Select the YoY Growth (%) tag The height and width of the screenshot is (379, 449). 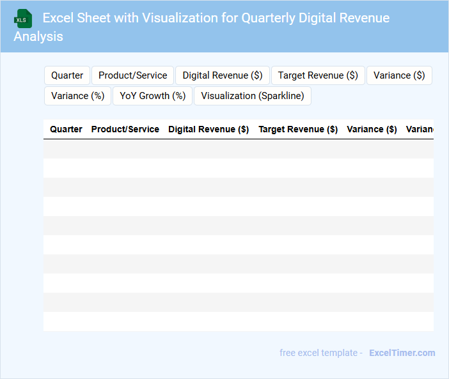point(152,96)
